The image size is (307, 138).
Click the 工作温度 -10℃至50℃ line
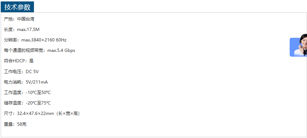[x=27, y=93]
